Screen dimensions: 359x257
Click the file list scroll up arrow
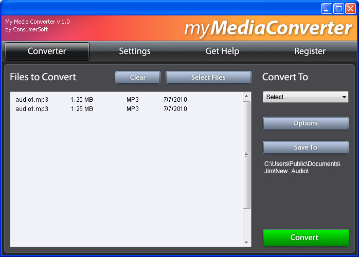click(x=246, y=96)
